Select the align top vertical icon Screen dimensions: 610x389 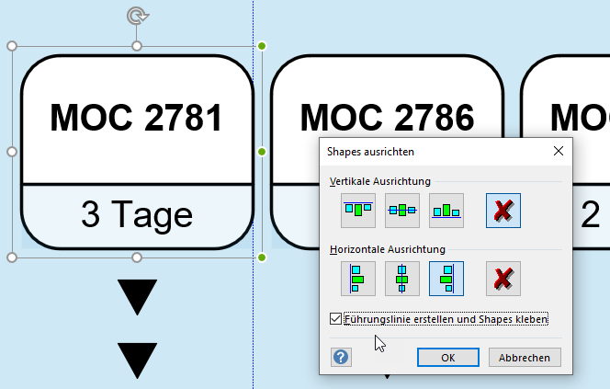[x=358, y=211]
